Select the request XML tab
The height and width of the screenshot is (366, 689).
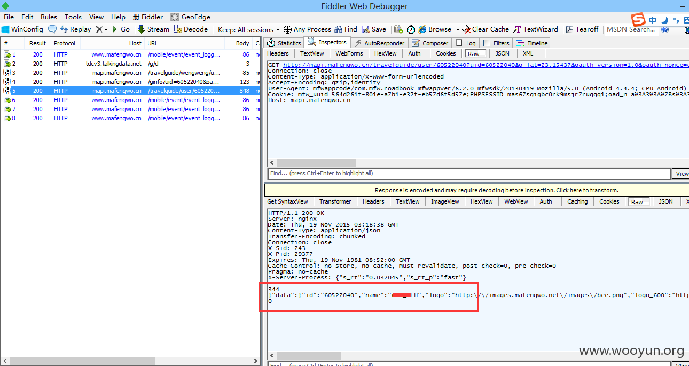(x=528, y=53)
